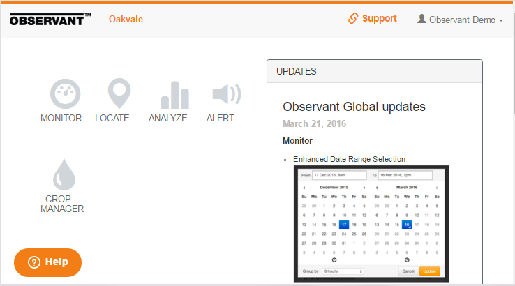Open the Monitor gauge icon
The image size is (515, 286).
click(x=65, y=93)
